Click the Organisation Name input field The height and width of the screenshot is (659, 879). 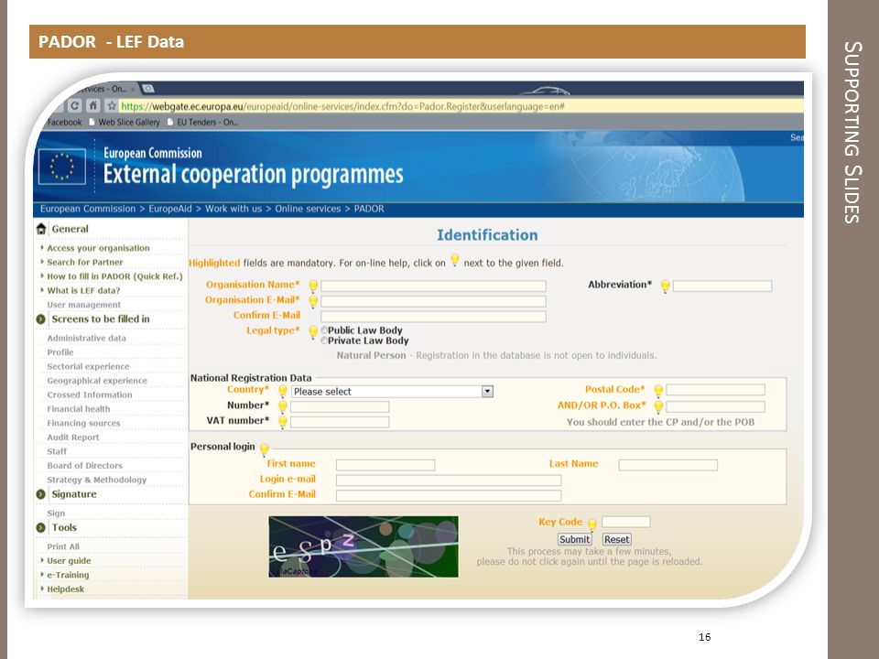433,286
